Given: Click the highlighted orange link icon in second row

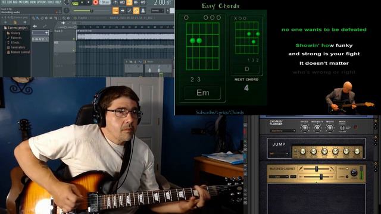Looking at the screenshot, I should (136, 11).
